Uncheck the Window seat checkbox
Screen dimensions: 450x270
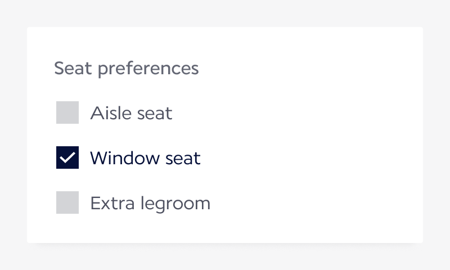67,157
